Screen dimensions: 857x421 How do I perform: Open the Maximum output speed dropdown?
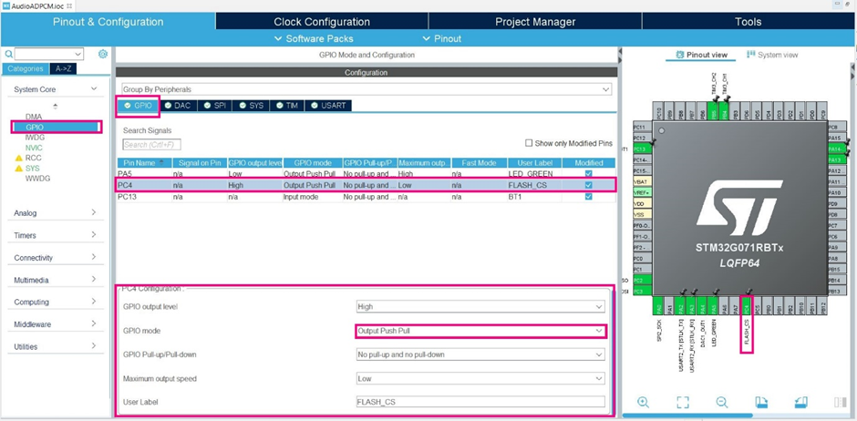pos(480,378)
